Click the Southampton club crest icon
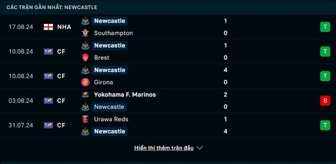 coord(85,33)
